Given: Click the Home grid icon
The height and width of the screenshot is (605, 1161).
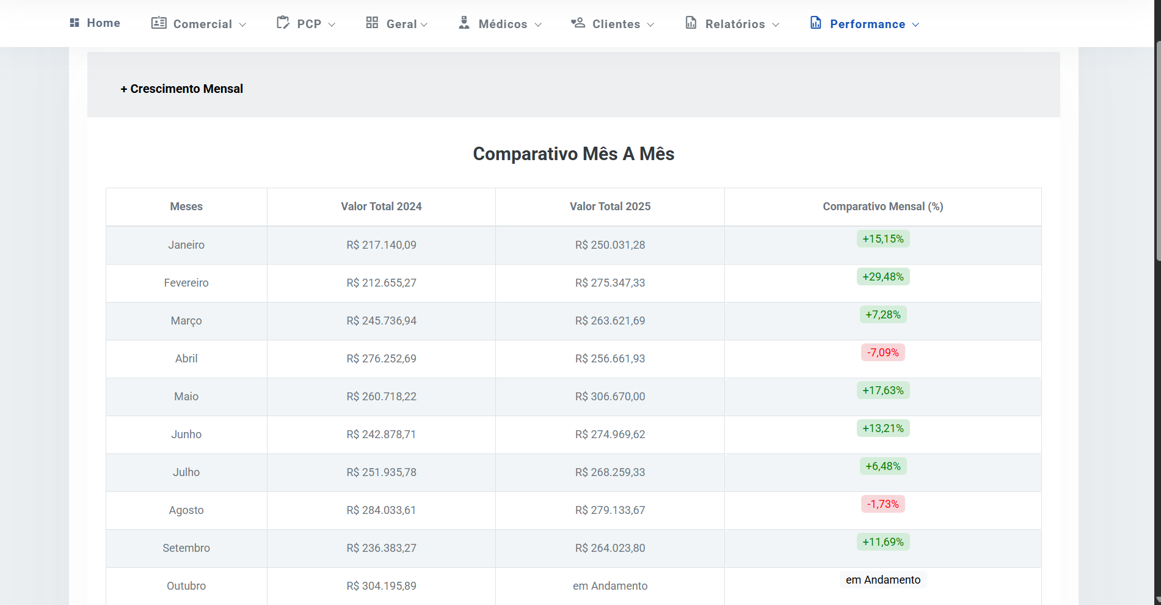Looking at the screenshot, I should click(75, 23).
